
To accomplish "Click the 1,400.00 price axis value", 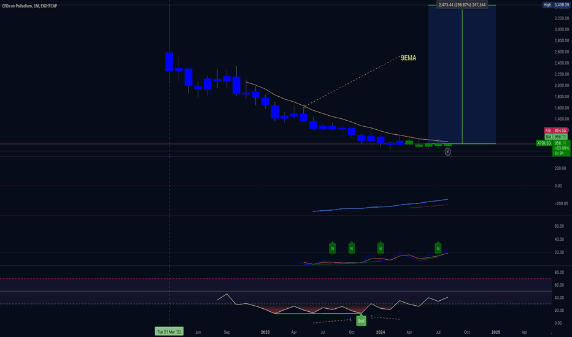I will point(562,119).
